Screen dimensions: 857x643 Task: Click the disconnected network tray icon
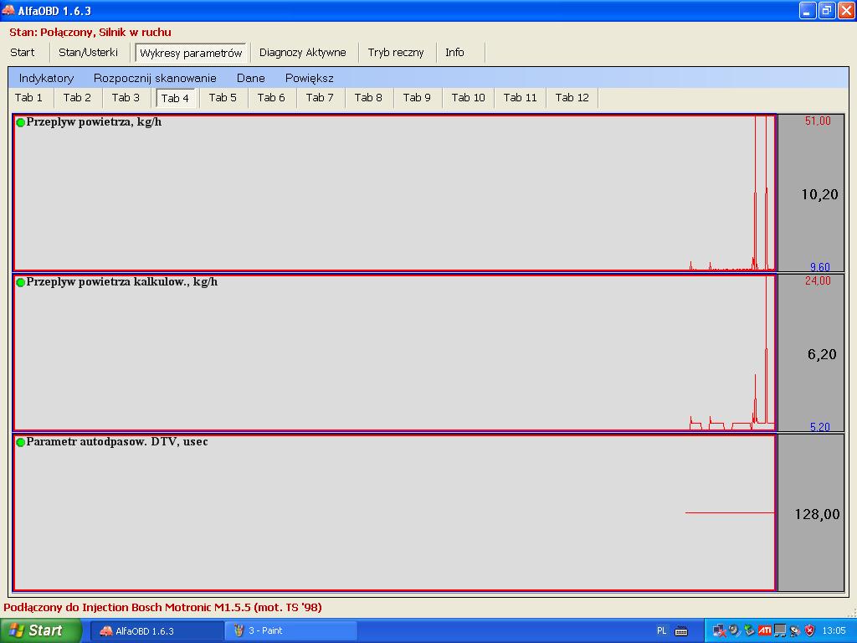click(720, 631)
